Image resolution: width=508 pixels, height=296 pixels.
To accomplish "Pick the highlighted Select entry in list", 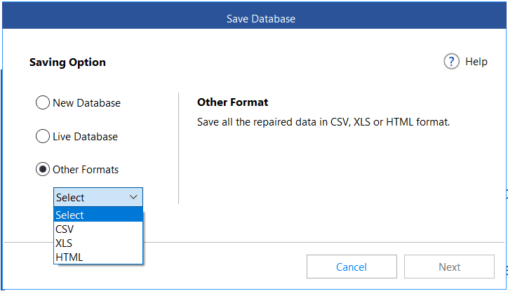I will click(98, 215).
